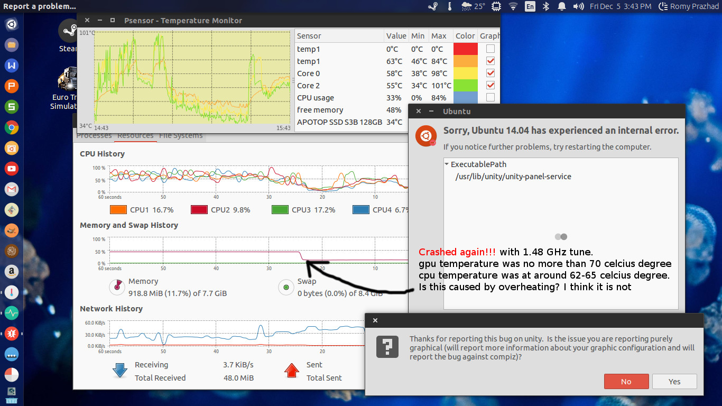Switch to the Processes tab
722x406 pixels.
(94, 136)
